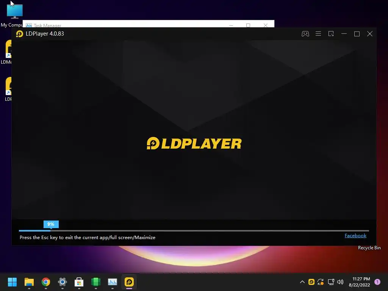Open the Windows Start menu

pyautogui.click(x=12, y=282)
